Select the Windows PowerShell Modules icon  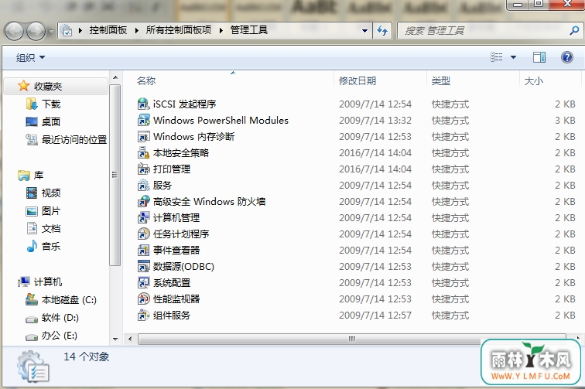pos(144,120)
